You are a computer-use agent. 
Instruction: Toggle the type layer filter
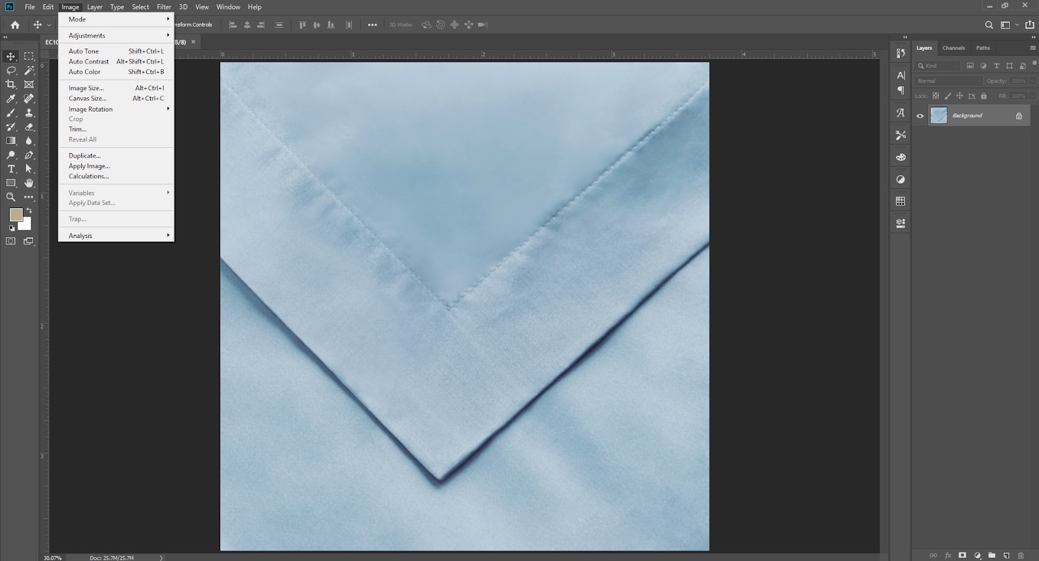pyautogui.click(x=996, y=66)
